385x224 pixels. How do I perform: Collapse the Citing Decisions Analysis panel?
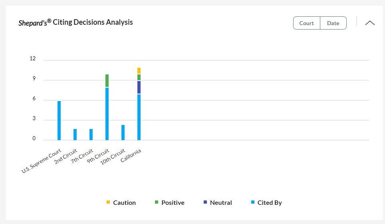(x=370, y=23)
